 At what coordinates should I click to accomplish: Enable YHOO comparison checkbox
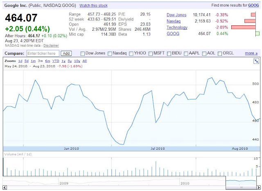(x=131, y=54)
